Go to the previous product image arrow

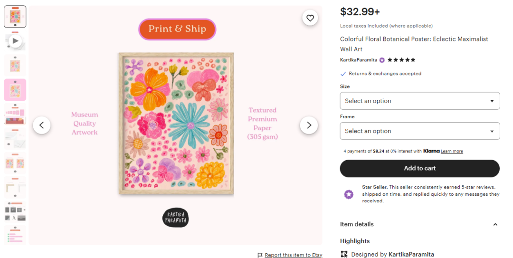(42, 125)
